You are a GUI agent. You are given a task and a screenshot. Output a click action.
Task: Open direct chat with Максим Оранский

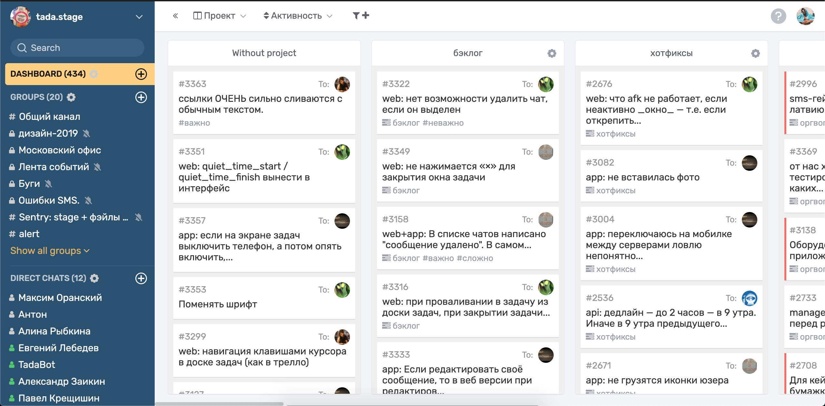(x=60, y=298)
